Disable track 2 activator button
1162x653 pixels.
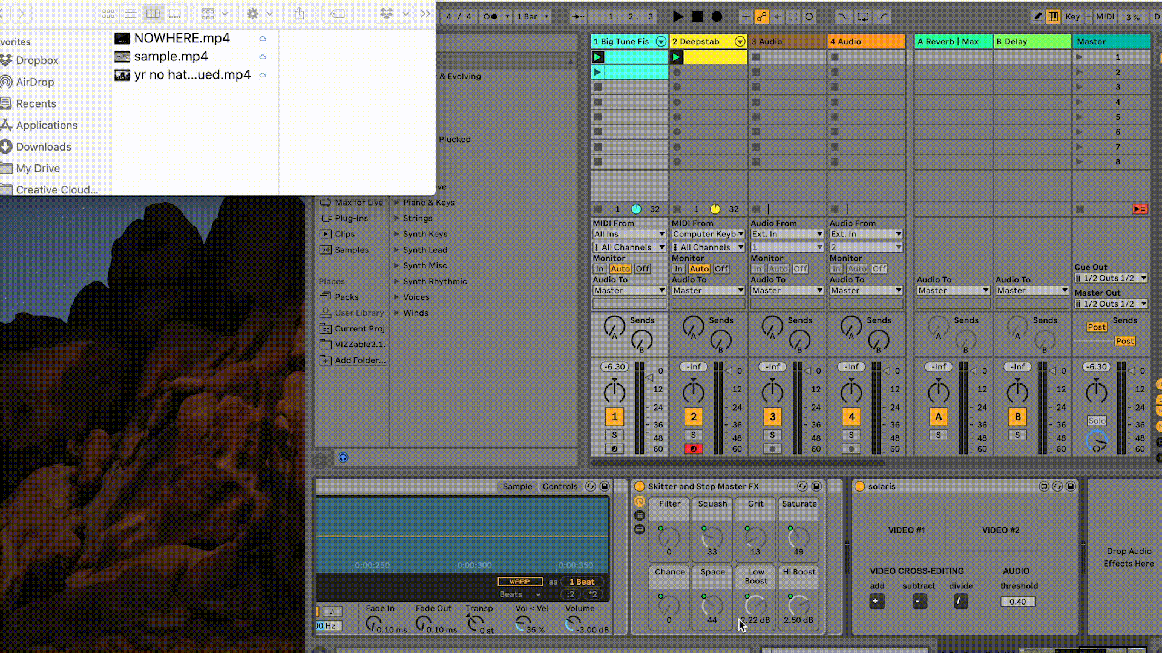694,417
